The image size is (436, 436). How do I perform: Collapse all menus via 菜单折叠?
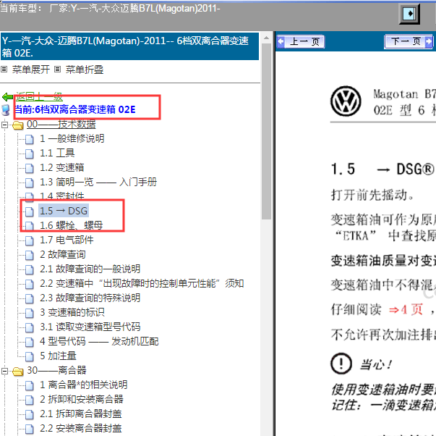coord(85,70)
